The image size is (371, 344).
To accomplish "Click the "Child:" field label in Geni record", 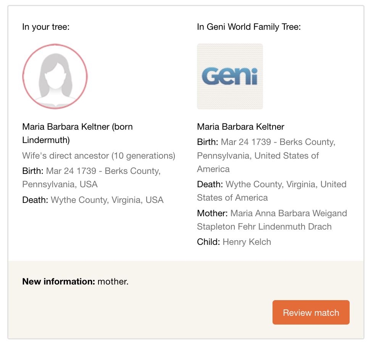I will pos(208,242).
